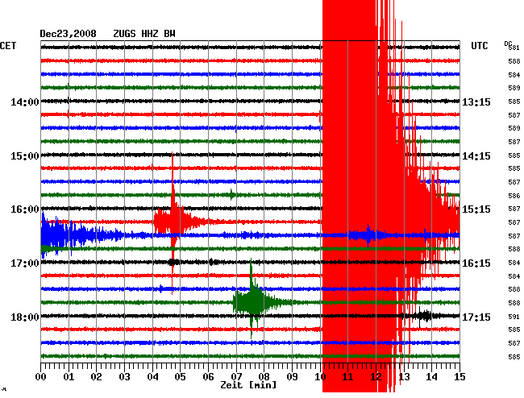
Task: Click minute tick label 09
Action: [292, 377]
